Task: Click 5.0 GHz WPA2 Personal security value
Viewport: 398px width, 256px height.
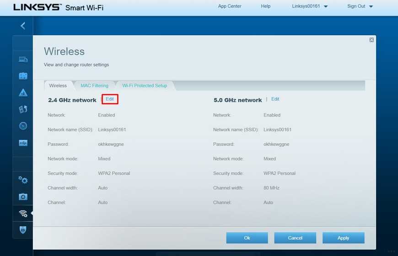Action: coord(280,173)
